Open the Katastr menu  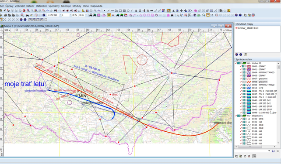30,6
